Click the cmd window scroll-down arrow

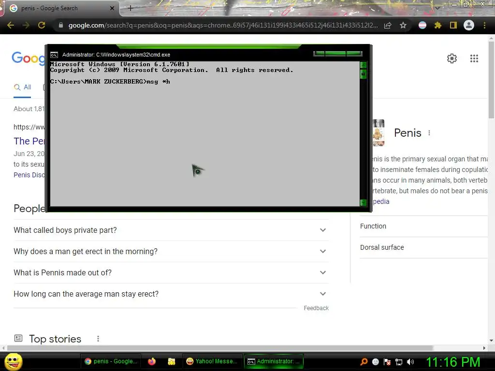pos(363,202)
